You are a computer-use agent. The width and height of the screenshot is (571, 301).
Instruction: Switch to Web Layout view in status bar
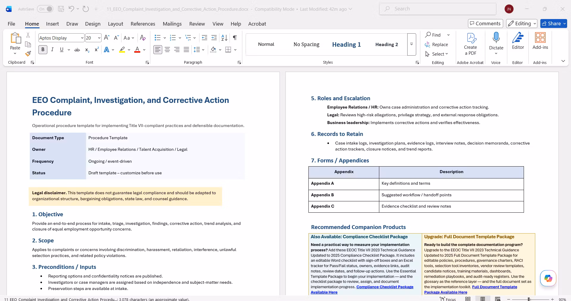[x=497, y=299]
